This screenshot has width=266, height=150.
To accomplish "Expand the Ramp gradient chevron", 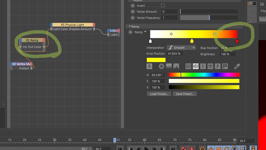I will (x=145, y=32).
